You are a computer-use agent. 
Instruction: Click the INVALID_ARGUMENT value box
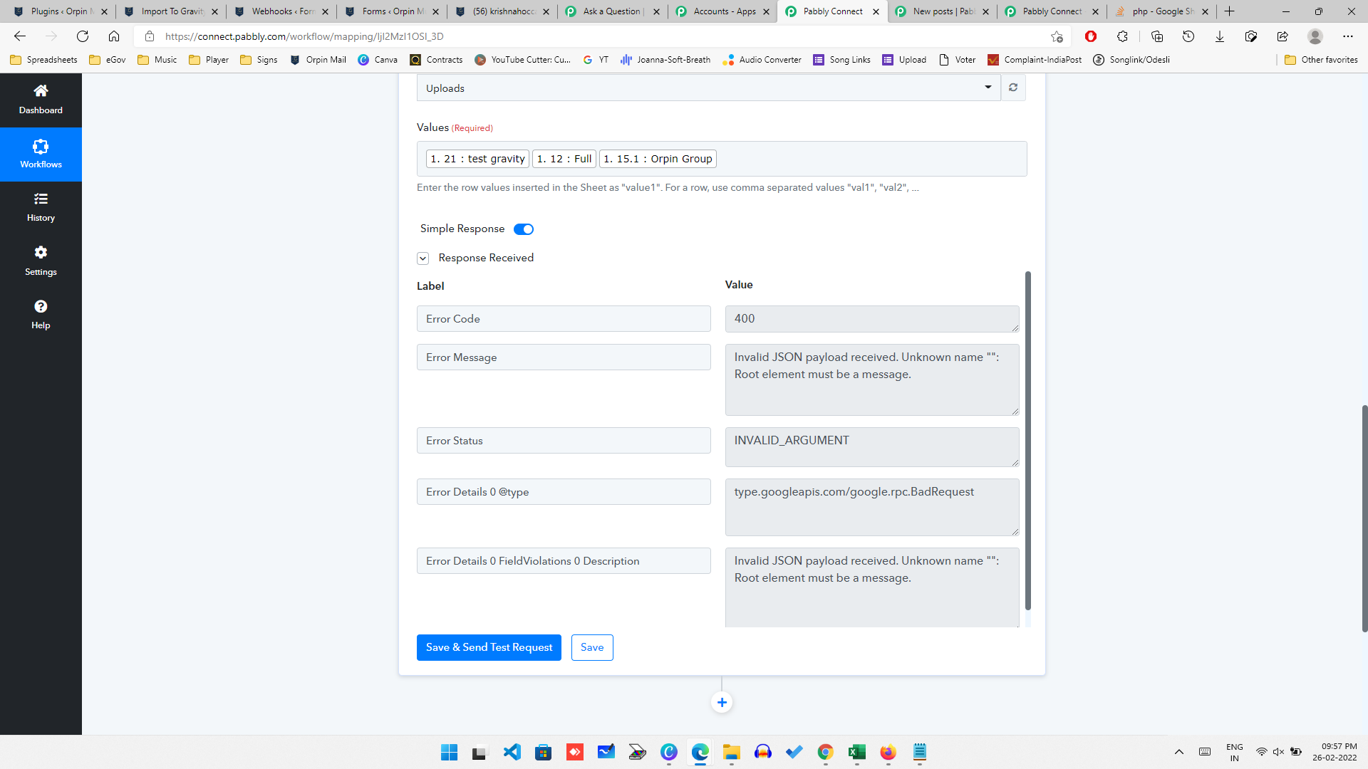pyautogui.click(x=872, y=447)
